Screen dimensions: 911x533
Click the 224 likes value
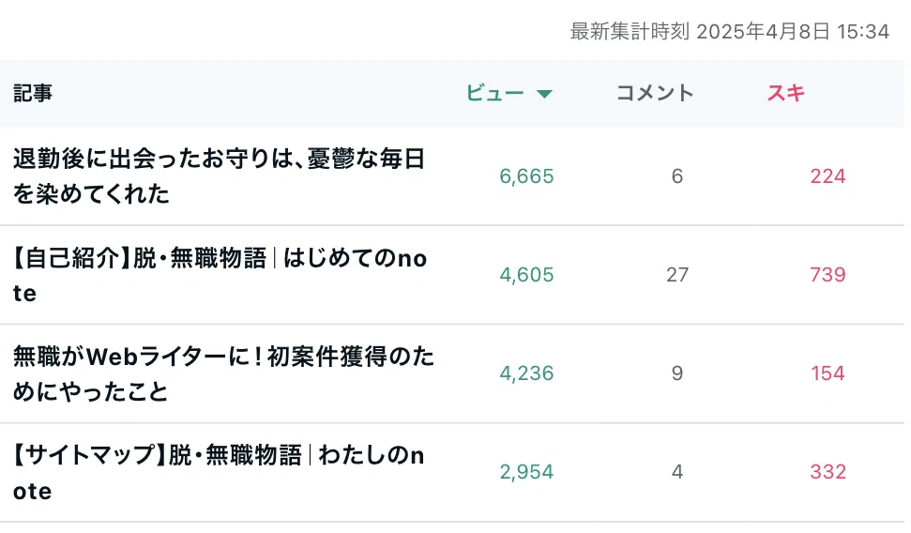pyautogui.click(x=827, y=176)
